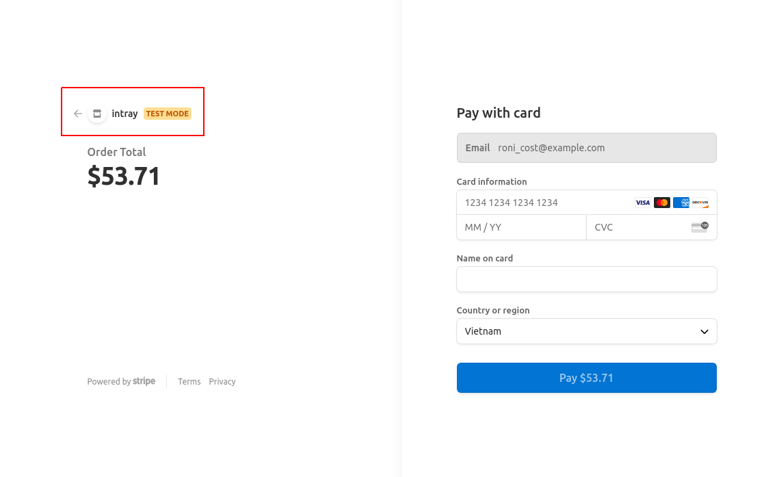Open the Terms link
The width and height of the screenshot is (764, 477).
189,382
